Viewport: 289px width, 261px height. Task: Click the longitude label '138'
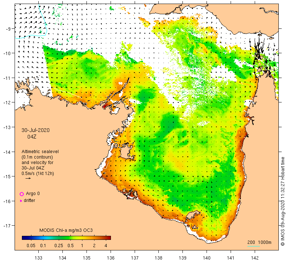click(x=159, y=258)
